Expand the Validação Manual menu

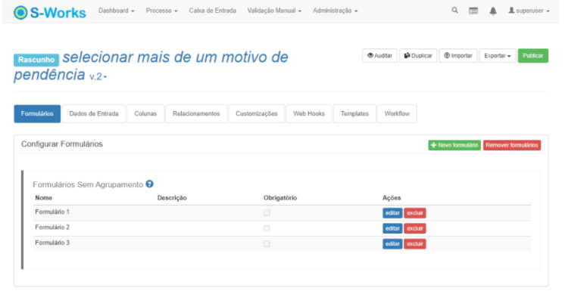click(274, 11)
